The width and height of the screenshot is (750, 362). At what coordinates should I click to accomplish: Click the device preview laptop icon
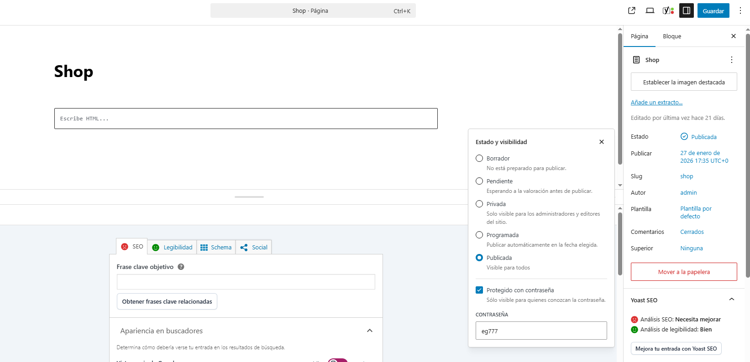pyautogui.click(x=650, y=10)
